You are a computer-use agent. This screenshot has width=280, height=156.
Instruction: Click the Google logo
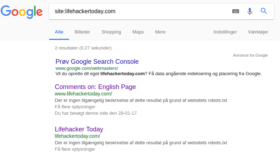point(22,12)
